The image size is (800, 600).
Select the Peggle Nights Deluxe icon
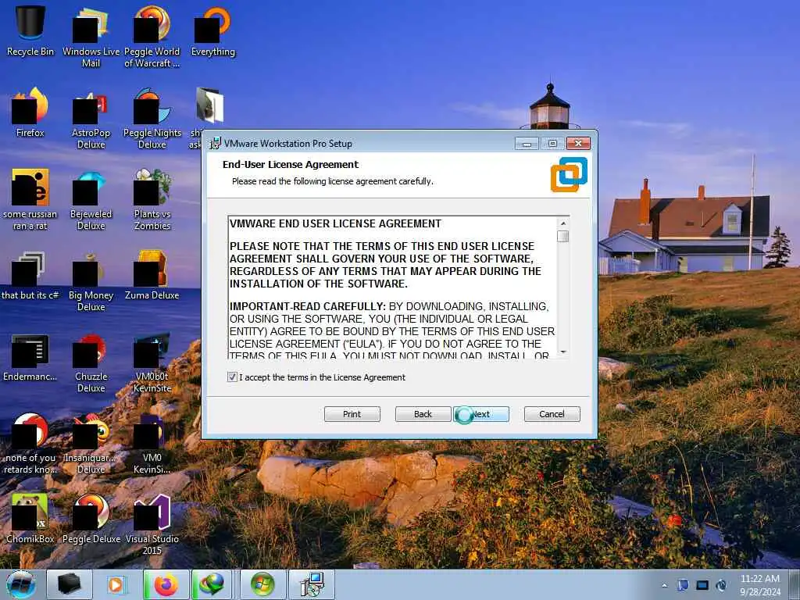152,119
